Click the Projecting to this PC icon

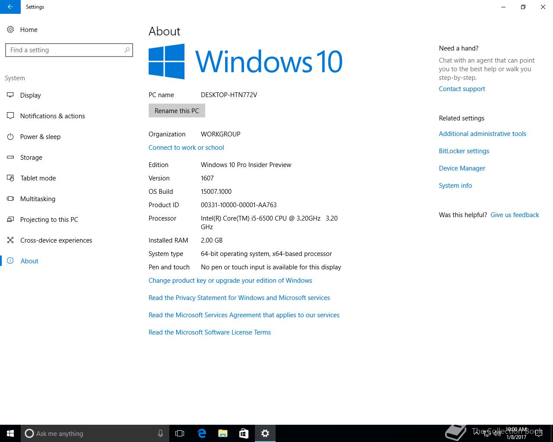(10, 219)
